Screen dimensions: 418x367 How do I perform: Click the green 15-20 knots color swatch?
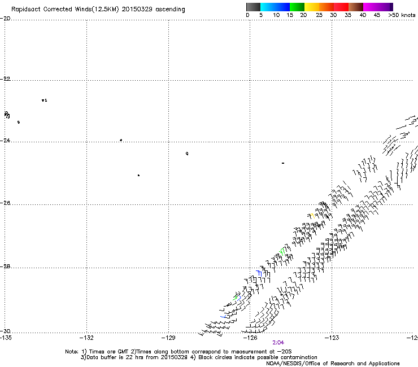297,7
